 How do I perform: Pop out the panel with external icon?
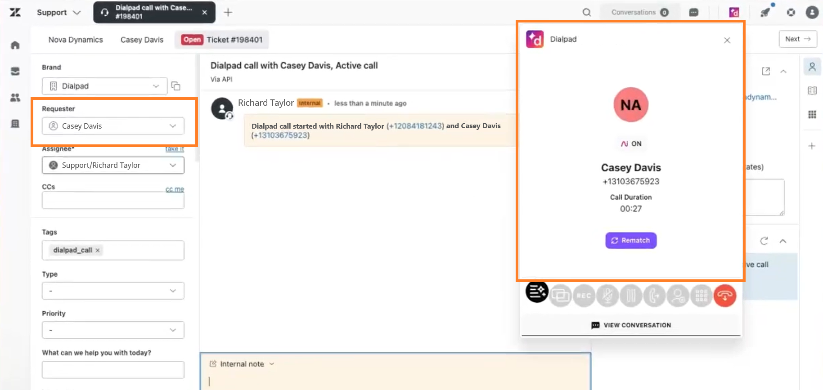pyautogui.click(x=766, y=71)
